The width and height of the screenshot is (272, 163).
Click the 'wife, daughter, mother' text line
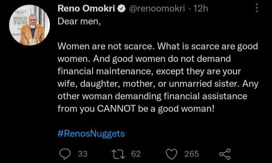click(x=121, y=84)
